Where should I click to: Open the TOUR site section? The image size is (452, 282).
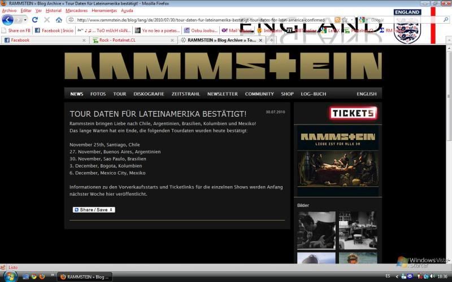click(120, 94)
